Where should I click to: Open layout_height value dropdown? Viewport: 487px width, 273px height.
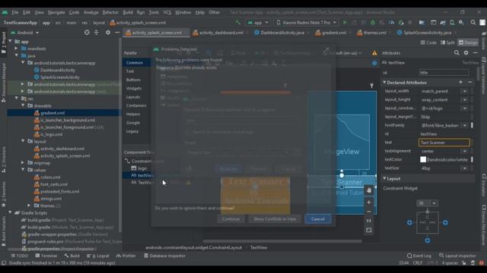tap(465, 100)
